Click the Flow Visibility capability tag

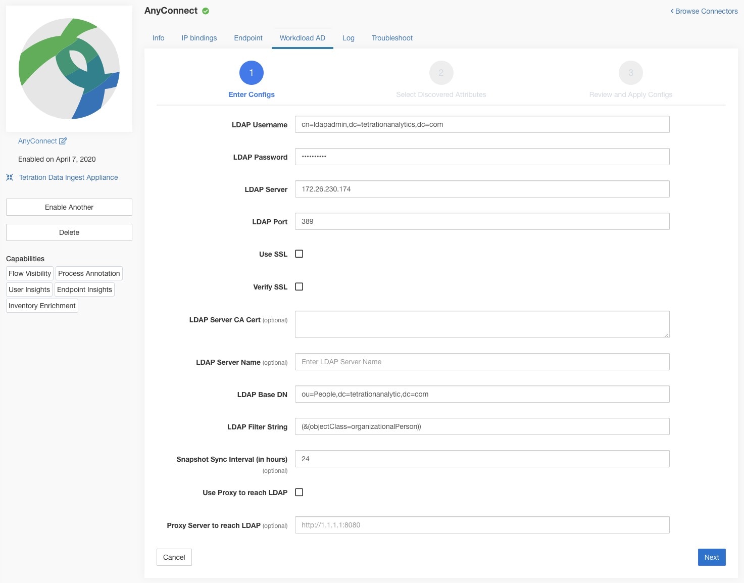tap(30, 273)
